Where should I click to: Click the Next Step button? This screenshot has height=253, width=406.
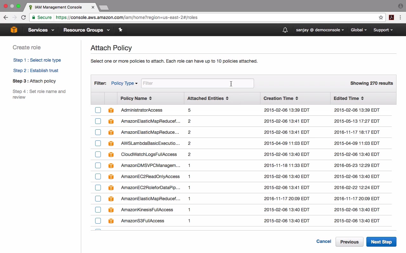381,242
